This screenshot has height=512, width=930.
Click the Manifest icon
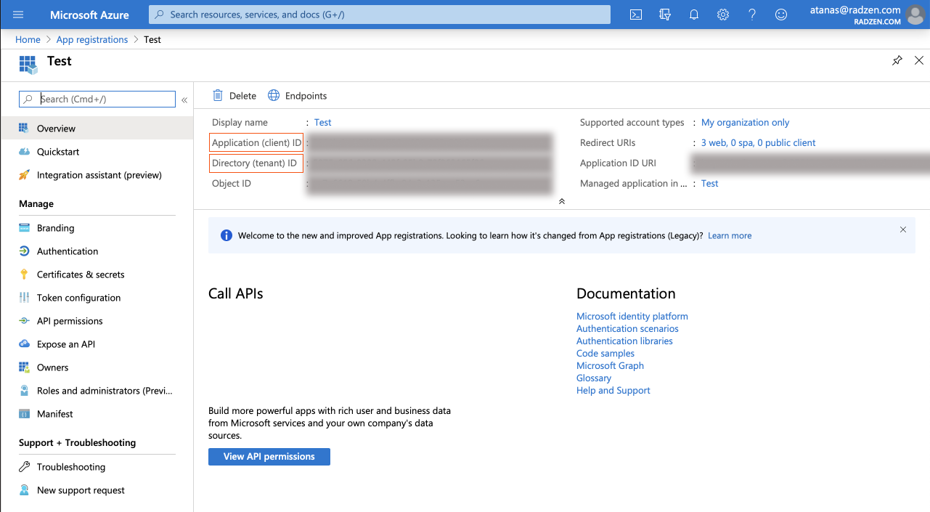pos(24,414)
